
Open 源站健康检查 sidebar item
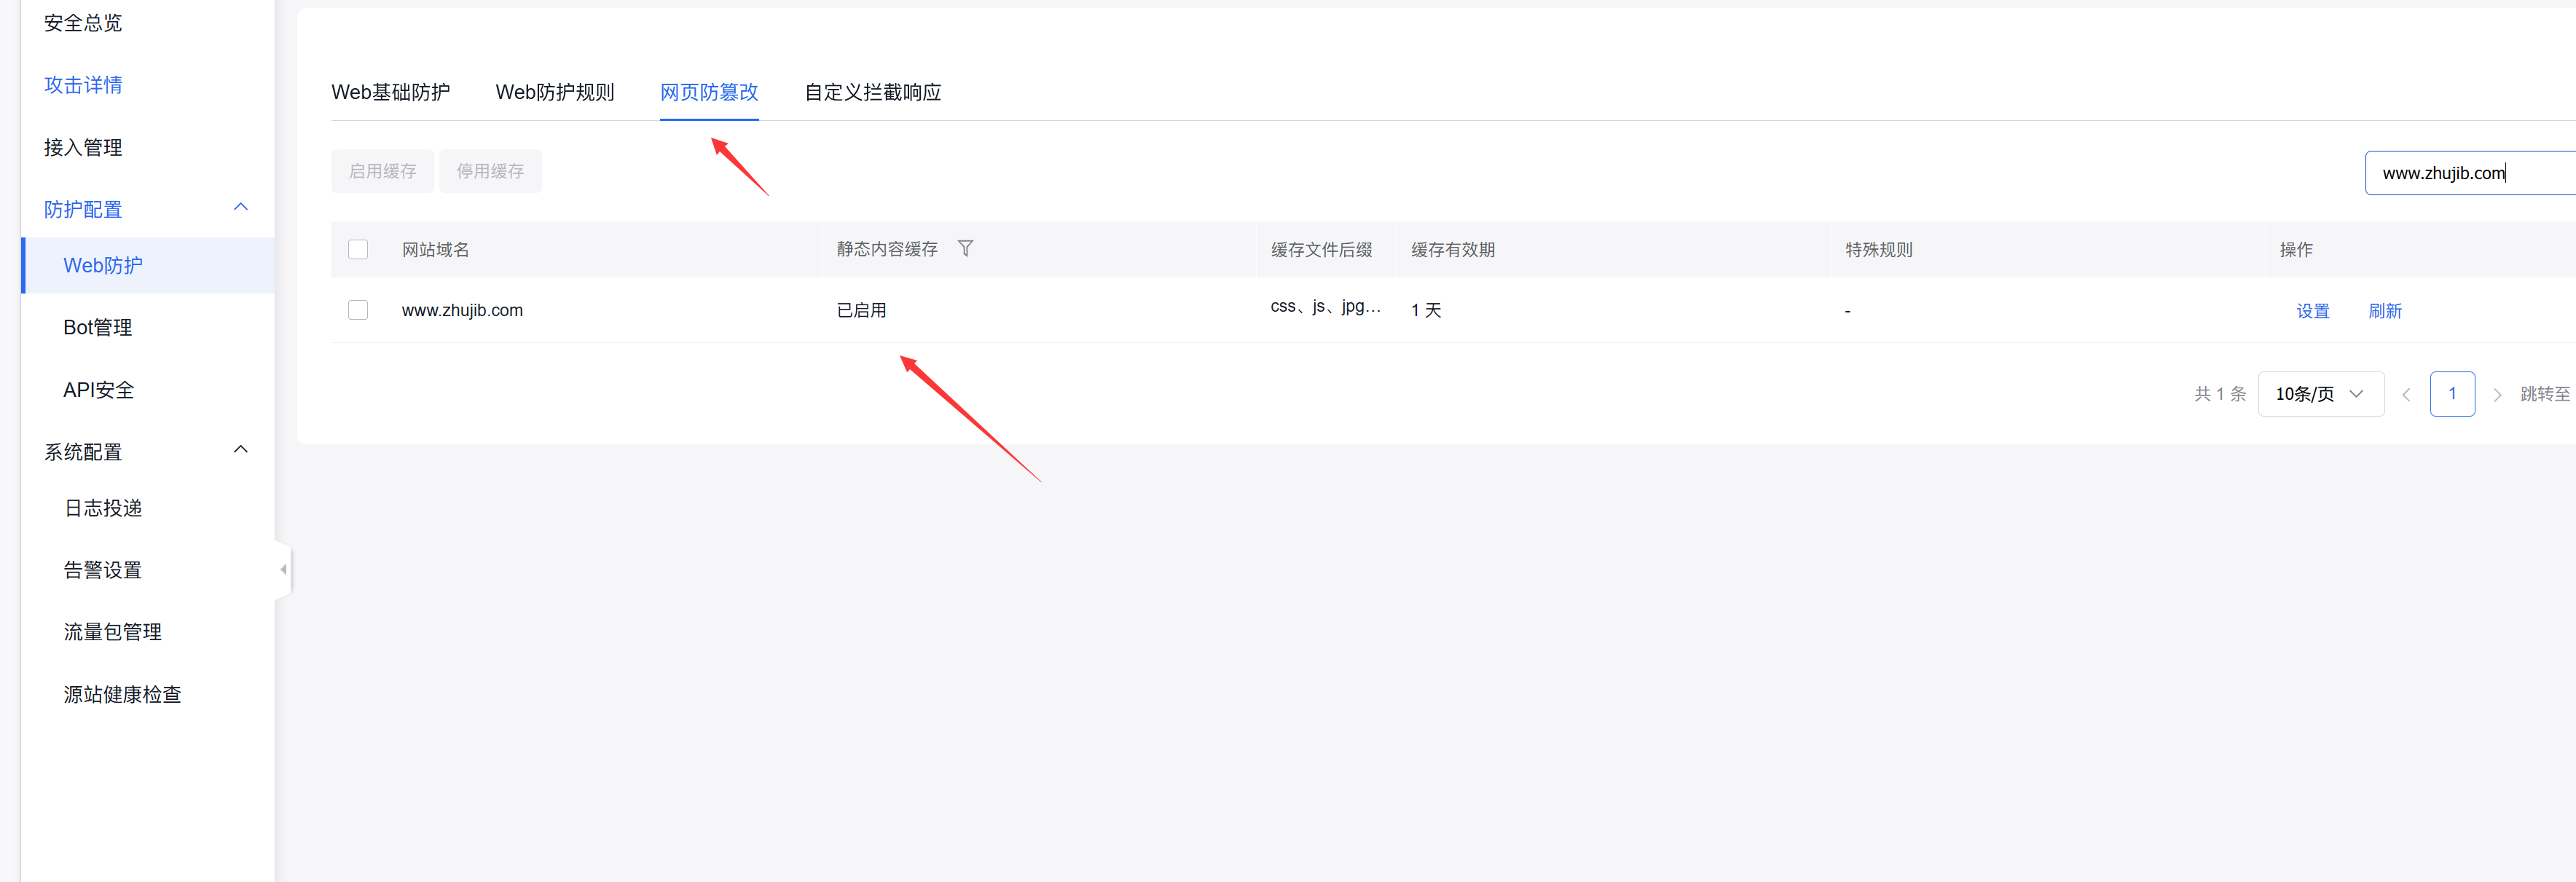pyautogui.click(x=123, y=694)
